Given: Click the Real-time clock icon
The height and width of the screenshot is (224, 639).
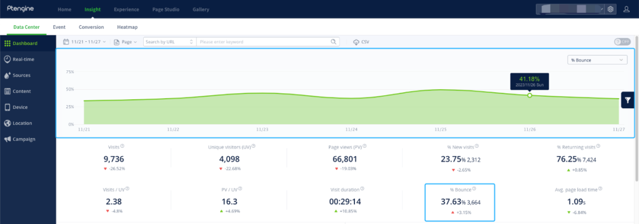Looking at the screenshot, I should click(7, 59).
